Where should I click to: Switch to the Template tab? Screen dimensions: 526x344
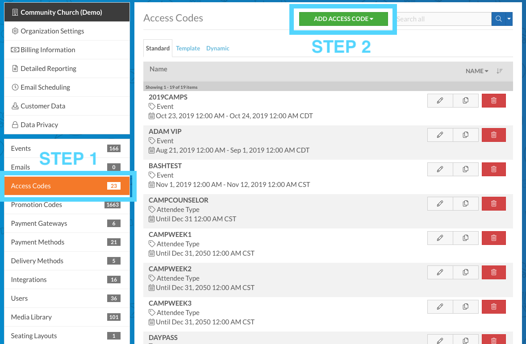pos(188,48)
